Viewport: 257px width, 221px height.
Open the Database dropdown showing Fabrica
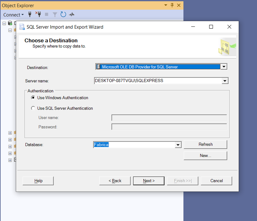178,145
